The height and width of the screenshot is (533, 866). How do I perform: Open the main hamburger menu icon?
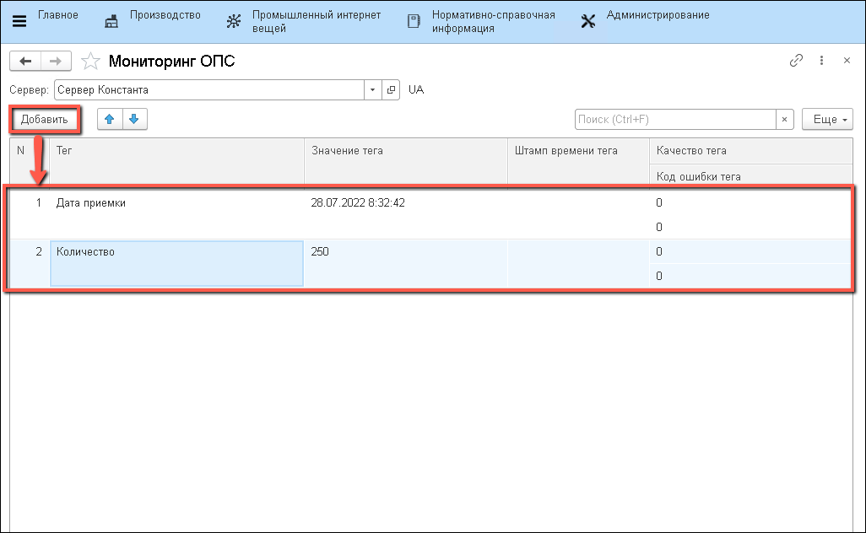19,21
